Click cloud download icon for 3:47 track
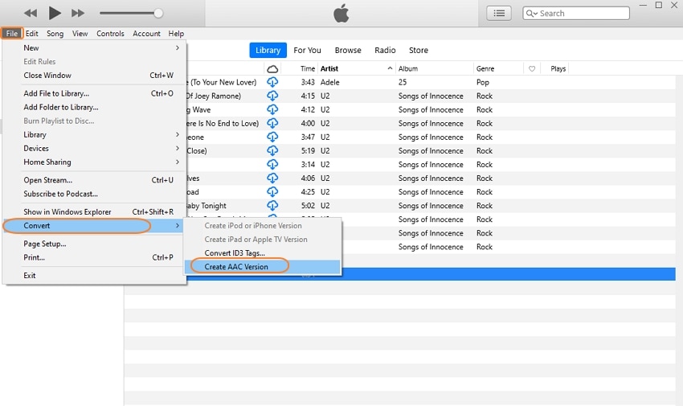The width and height of the screenshot is (683, 406). [x=272, y=137]
